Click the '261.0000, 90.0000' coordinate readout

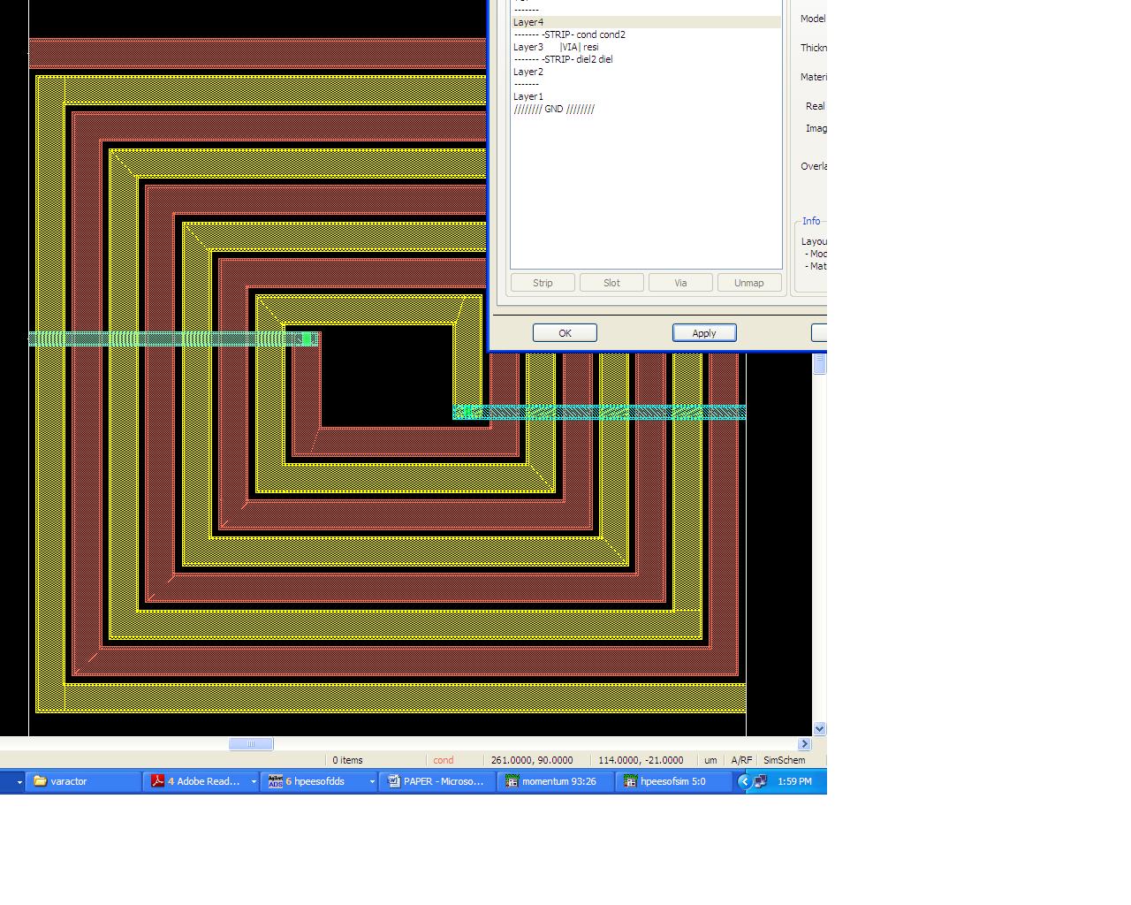pos(532,760)
